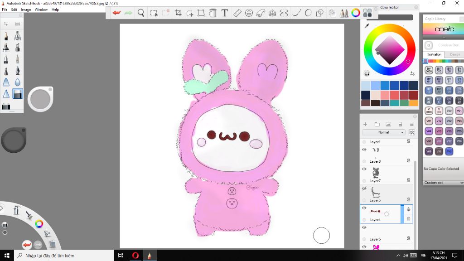Expand the hidden system tray icons chevron
The image size is (464, 261).
[398, 256]
